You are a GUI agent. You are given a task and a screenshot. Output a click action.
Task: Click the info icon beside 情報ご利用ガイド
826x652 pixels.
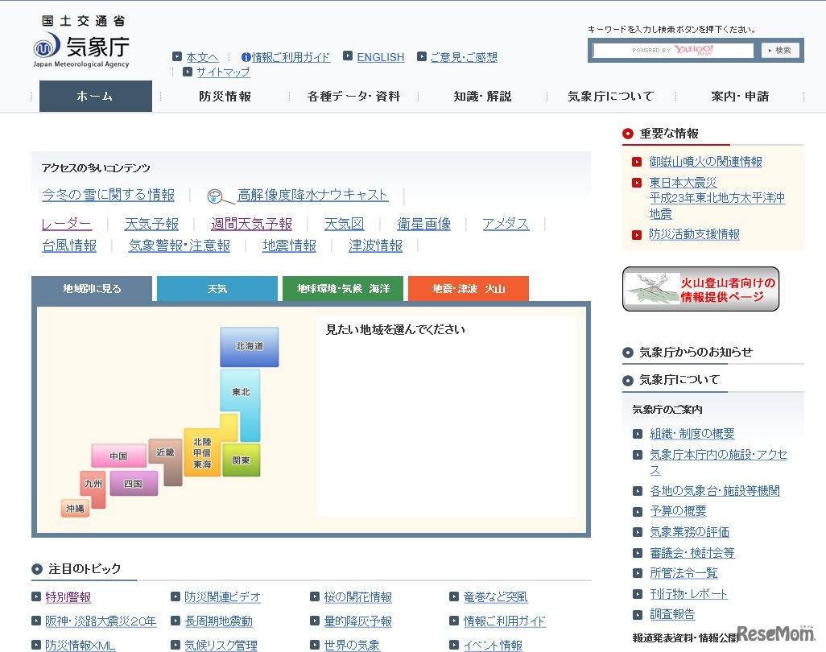coord(246,56)
